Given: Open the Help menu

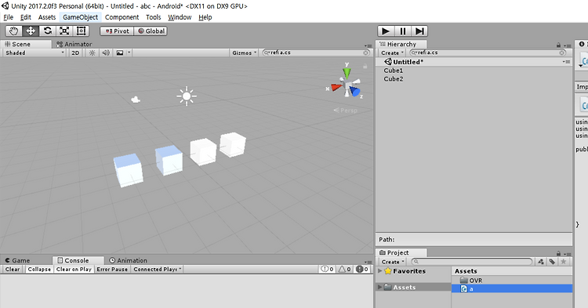Looking at the screenshot, I should [205, 17].
